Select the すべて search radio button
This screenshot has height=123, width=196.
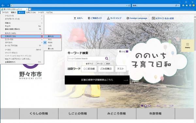[x=87, y=64]
